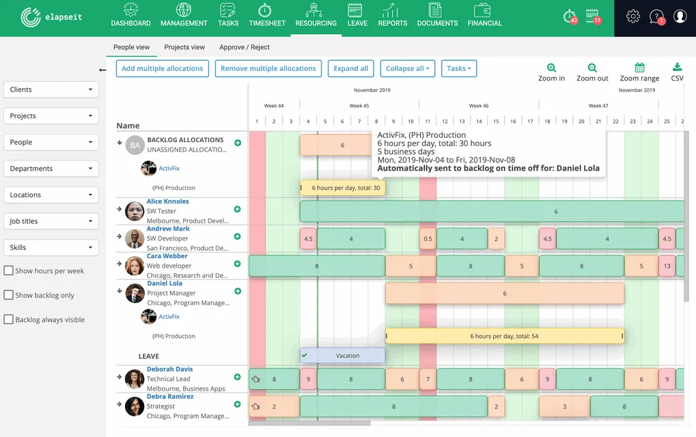Image resolution: width=696 pixels, height=437 pixels.
Task: Download the CSV export
Action: [x=677, y=72]
